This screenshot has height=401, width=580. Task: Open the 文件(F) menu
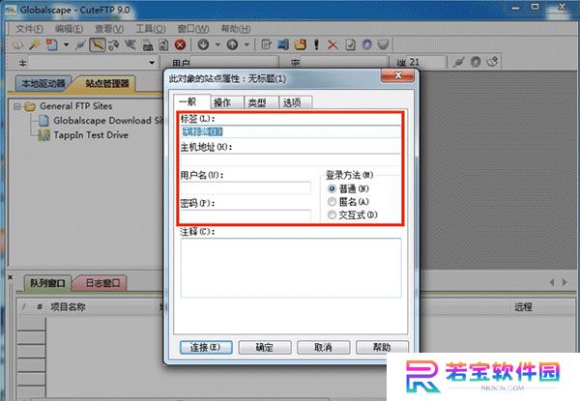click(30, 29)
